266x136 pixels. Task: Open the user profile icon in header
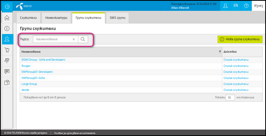click(225, 6)
